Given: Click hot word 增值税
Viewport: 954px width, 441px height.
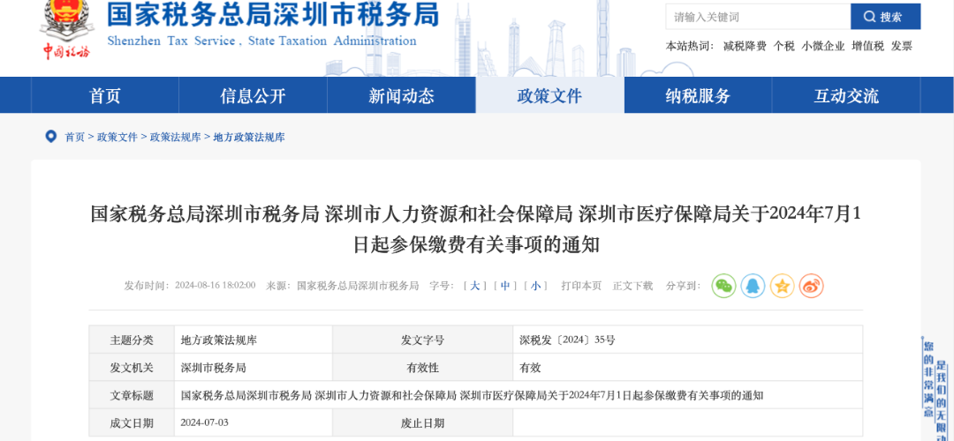Looking at the screenshot, I should [867, 46].
